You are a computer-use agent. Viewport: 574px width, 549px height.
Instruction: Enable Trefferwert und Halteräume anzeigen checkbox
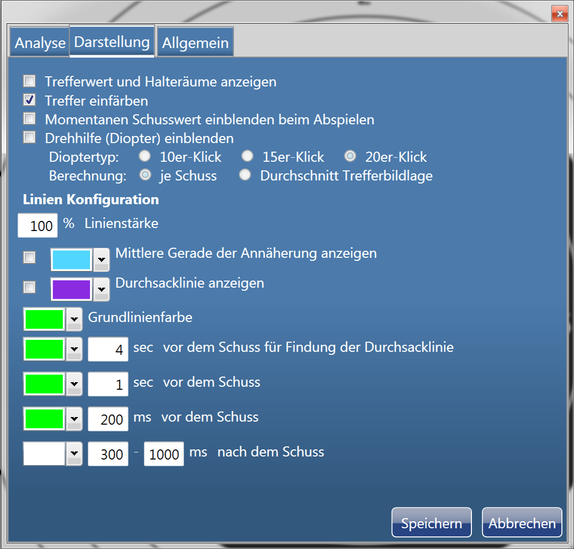click(30, 81)
